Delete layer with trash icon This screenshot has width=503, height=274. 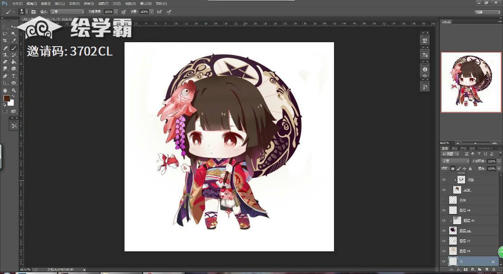(494, 270)
